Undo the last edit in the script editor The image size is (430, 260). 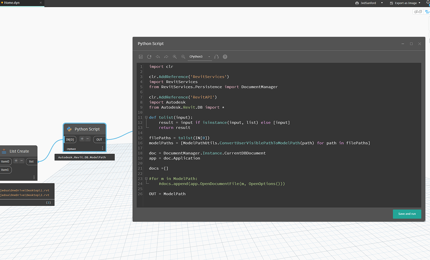[x=157, y=56]
